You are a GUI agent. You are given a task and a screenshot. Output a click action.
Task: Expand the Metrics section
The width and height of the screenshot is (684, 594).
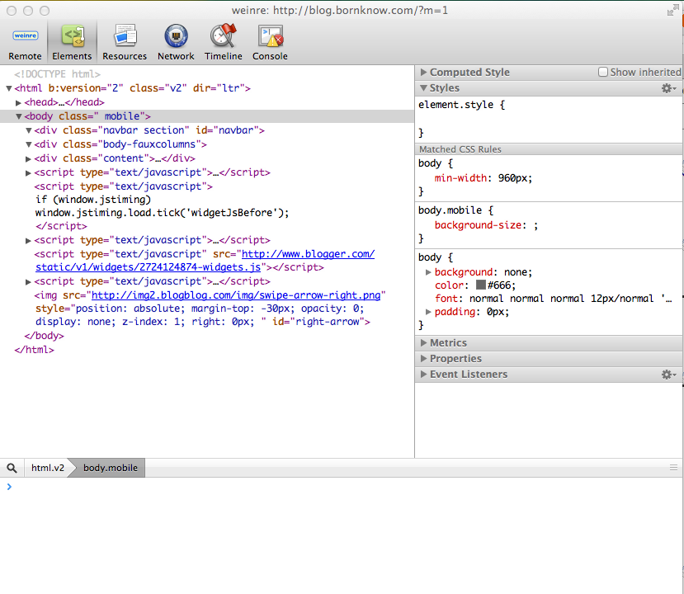pos(424,343)
